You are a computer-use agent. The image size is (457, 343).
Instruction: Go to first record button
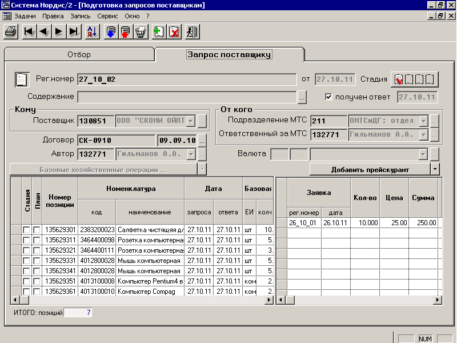[29, 31]
